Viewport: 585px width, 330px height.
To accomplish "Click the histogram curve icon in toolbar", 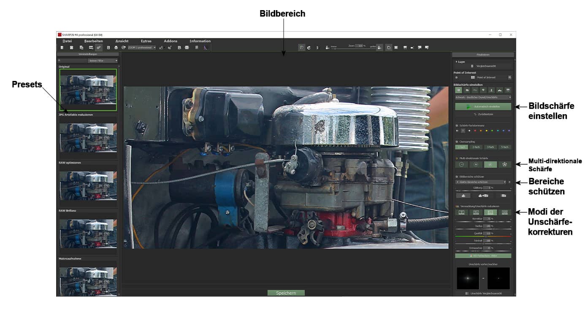I will click(x=206, y=48).
